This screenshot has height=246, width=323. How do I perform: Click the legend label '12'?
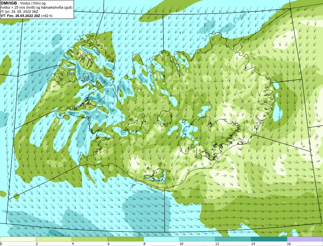pyautogui.click(x=217, y=244)
